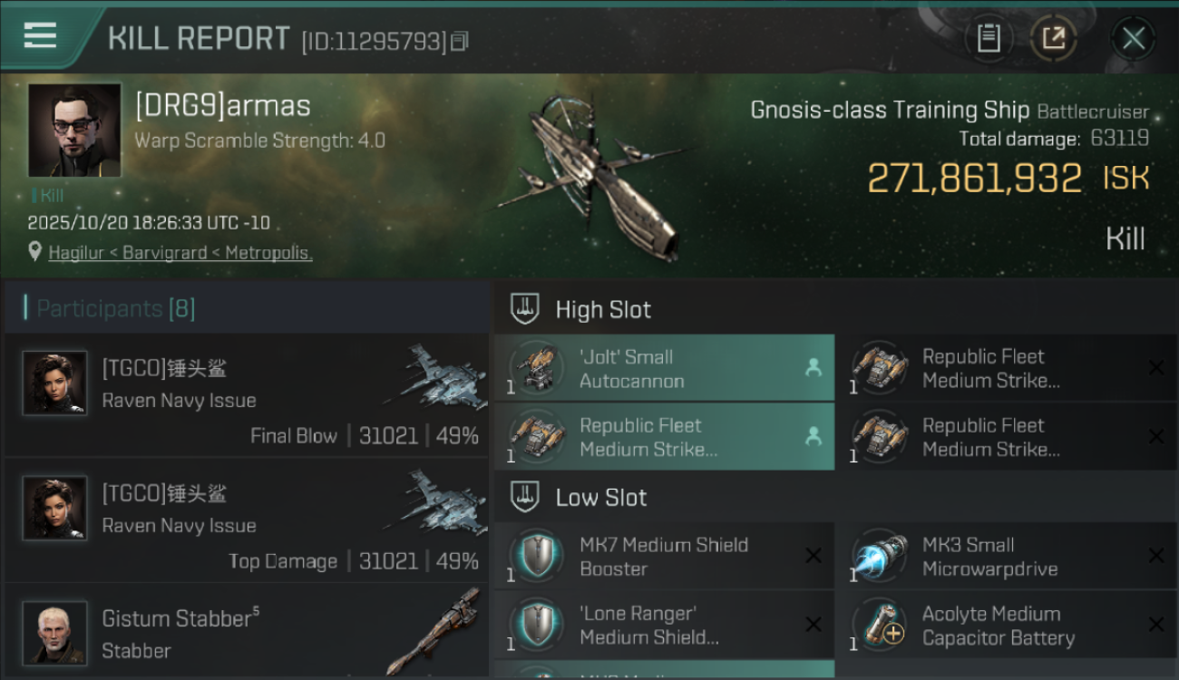
Task: Select the Final Blow Raven Navy Issue participant
Action: coord(247,399)
